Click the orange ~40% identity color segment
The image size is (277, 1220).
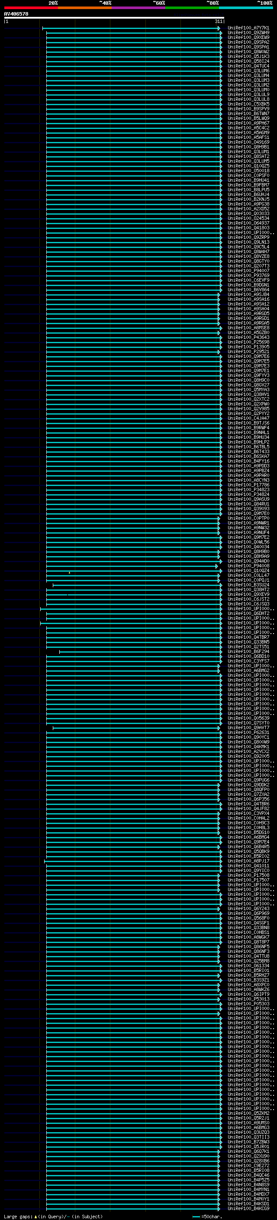pyautogui.click(x=85, y=8)
